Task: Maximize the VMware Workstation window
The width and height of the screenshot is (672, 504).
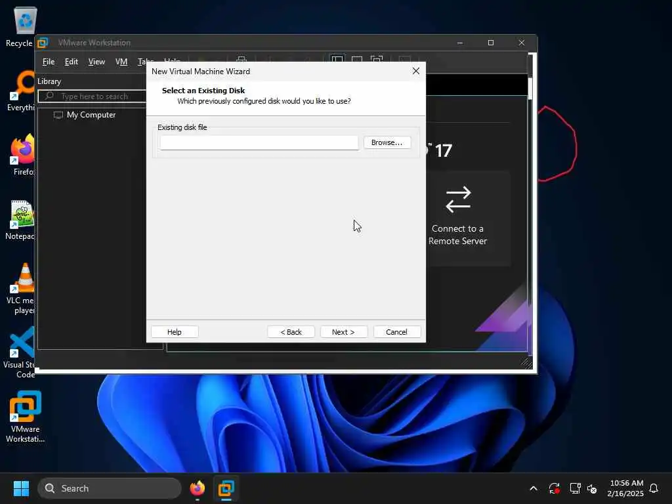Action: point(491,43)
